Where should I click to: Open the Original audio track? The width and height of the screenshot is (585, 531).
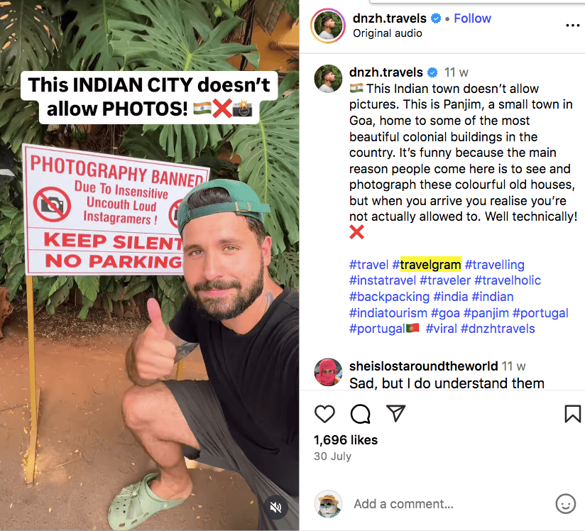[388, 33]
